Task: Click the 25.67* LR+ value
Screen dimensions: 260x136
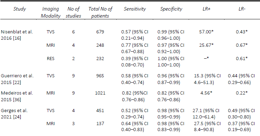Action: click(x=206, y=45)
